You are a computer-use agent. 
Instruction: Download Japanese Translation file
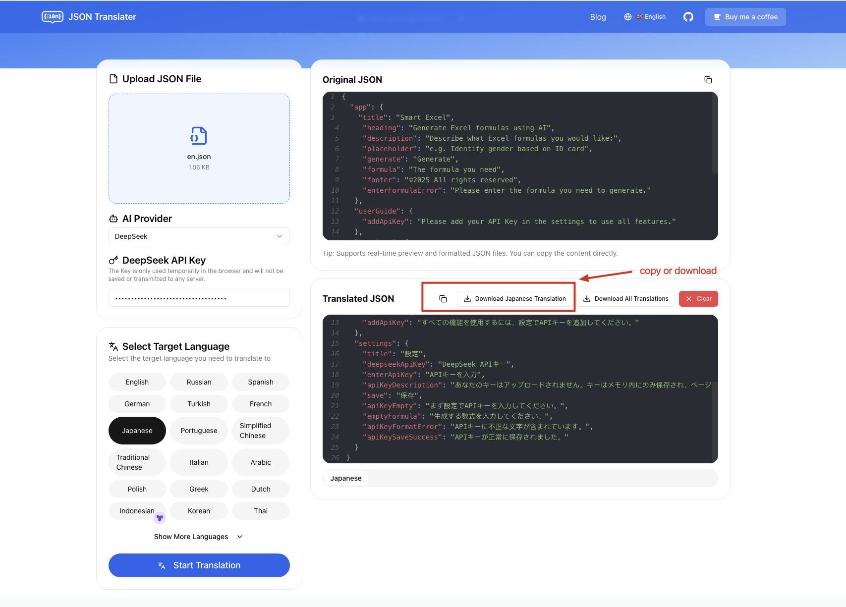click(x=514, y=299)
